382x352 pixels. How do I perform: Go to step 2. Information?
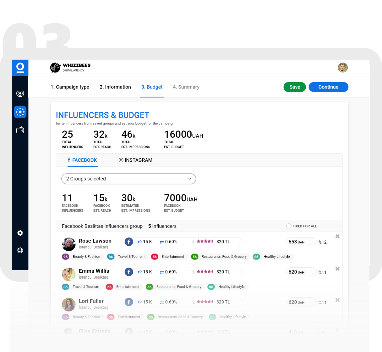click(x=115, y=87)
